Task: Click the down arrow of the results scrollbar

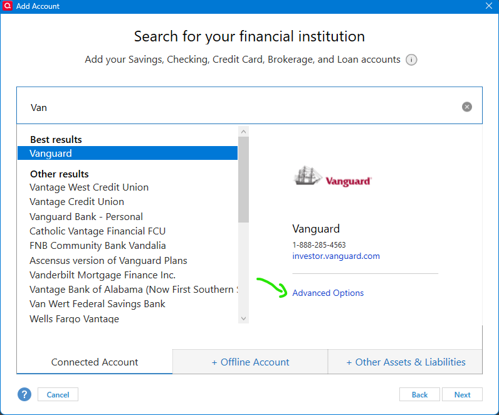Action: tap(243, 318)
